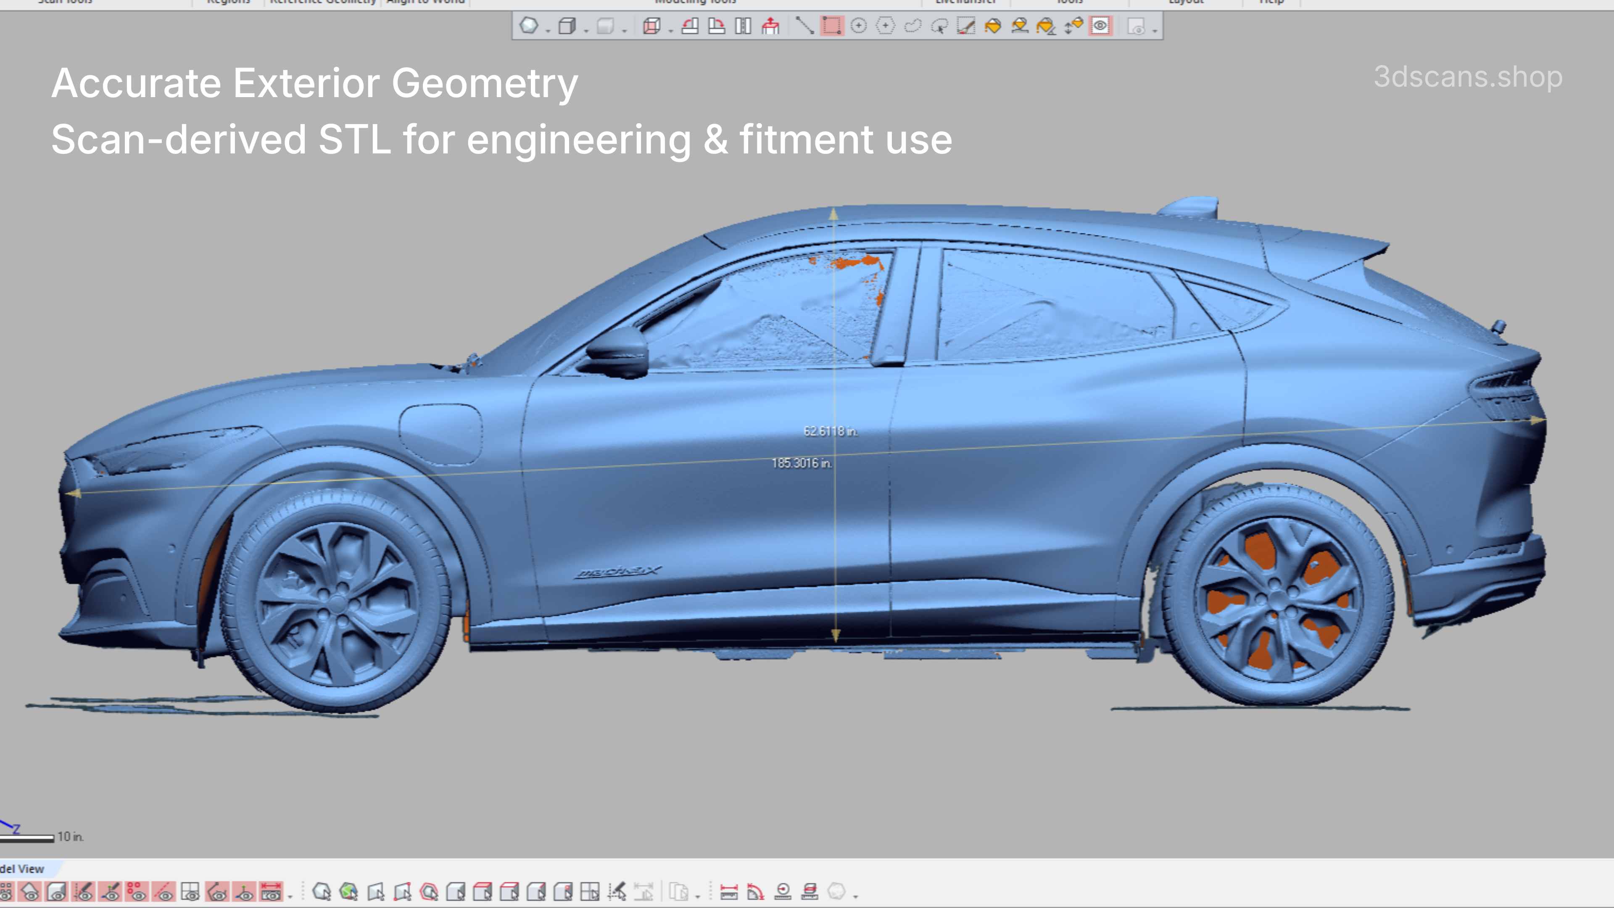Viewport: 1614px width, 908px height.
Task: Toggle solid body visibility eye icon
Action: click(x=57, y=891)
